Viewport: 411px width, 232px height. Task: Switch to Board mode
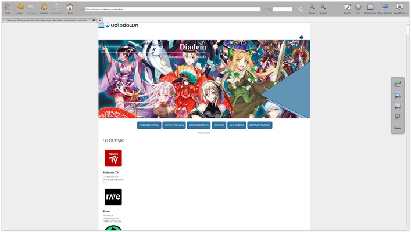point(347,7)
